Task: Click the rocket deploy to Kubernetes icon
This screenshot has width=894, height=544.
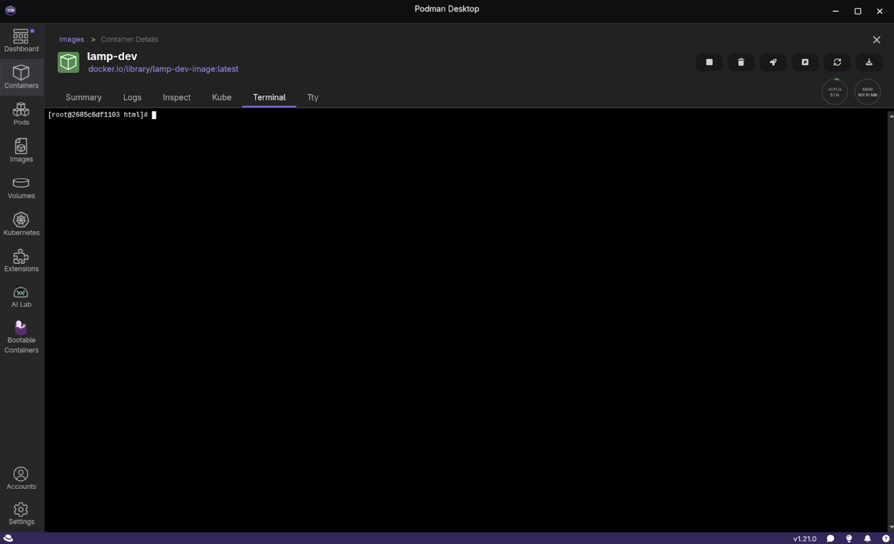Action: point(773,62)
